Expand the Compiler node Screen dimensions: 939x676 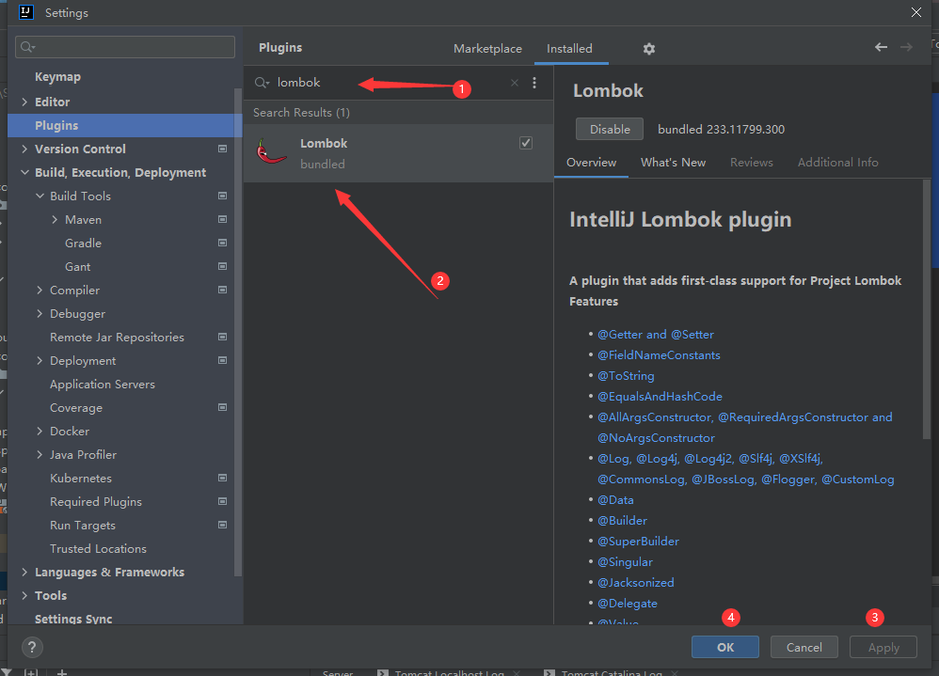[x=40, y=291]
